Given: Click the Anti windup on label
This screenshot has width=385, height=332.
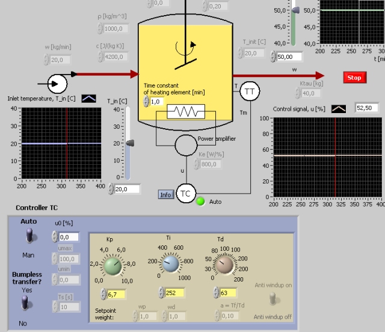Looking at the screenshot, I should click(x=273, y=285).
